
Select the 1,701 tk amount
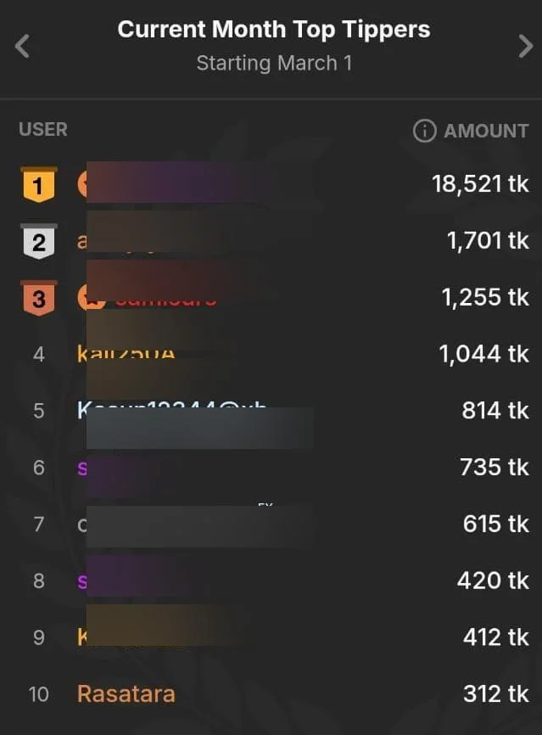488,241
